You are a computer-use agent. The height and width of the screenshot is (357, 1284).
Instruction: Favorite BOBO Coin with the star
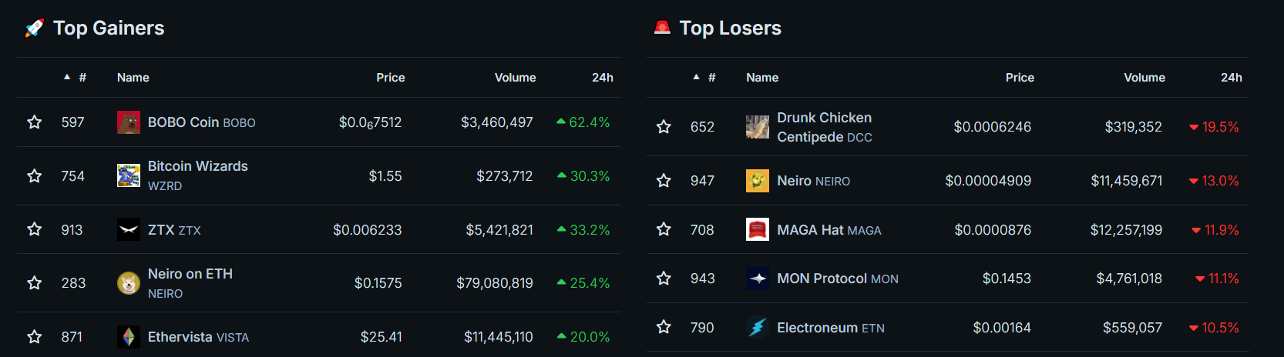click(x=35, y=122)
